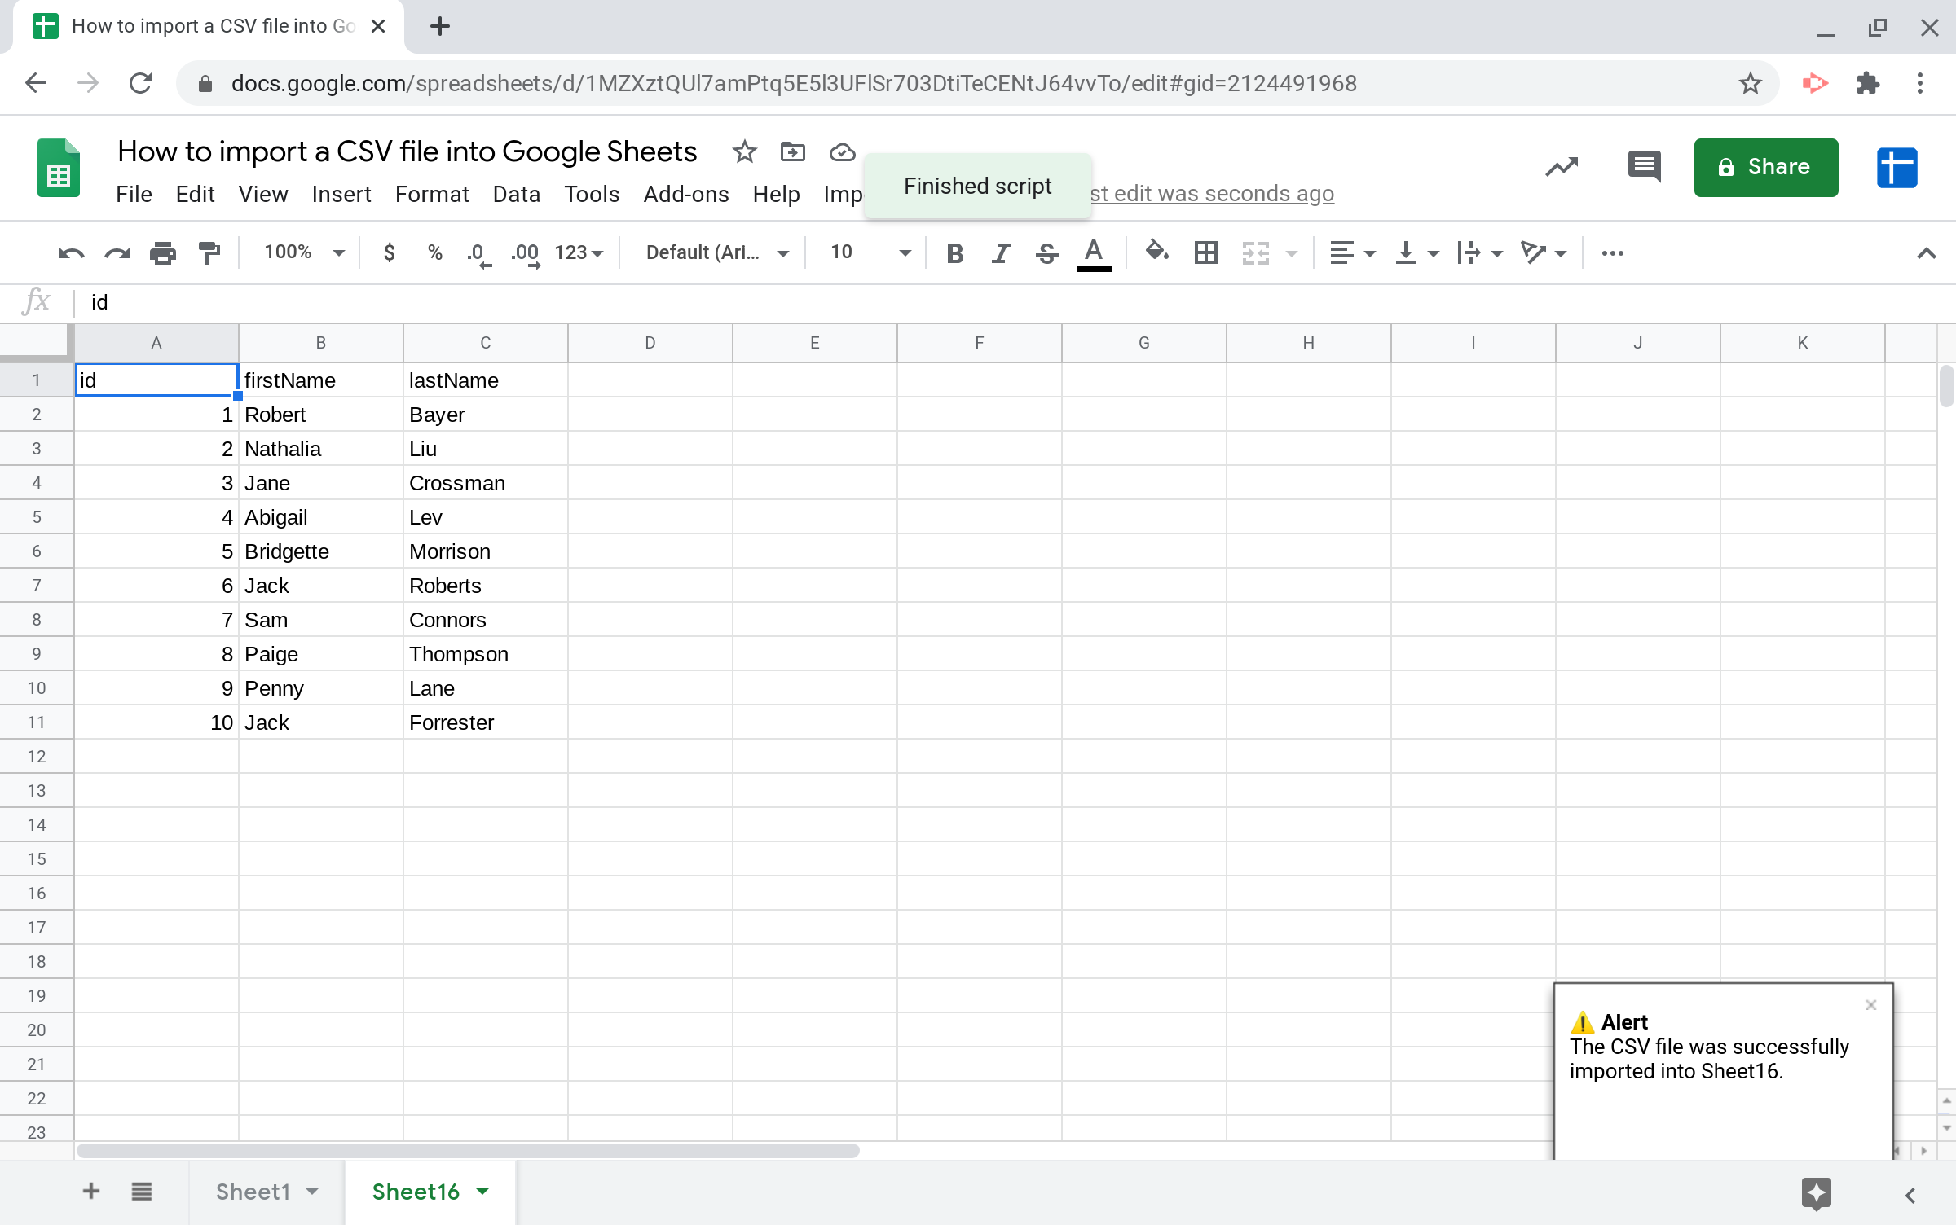Click the Move to folder icon
This screenshot has width=1956, height=1225.
tap(792, 151)
